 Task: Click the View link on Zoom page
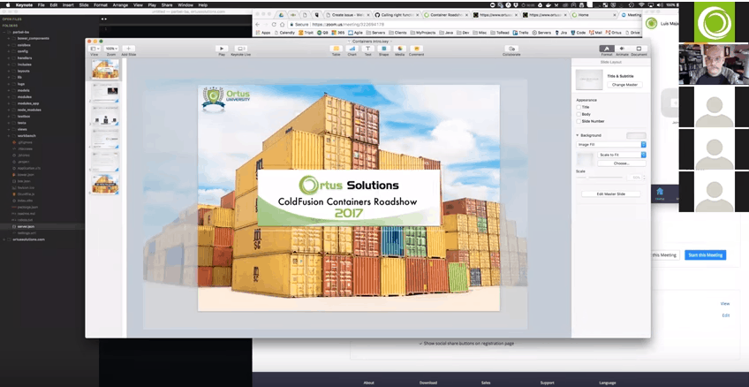coord(724,304)
